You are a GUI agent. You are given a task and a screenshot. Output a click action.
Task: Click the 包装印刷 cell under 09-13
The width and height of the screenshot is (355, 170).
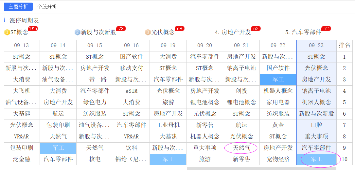click(22, 148)
